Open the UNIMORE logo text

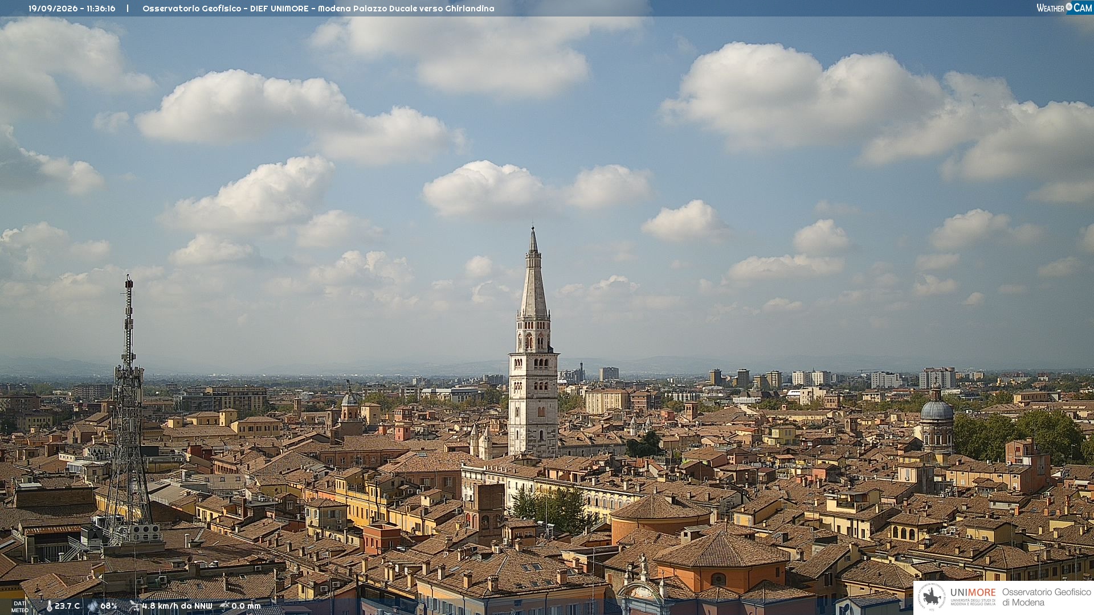click(x=973, y=593)
